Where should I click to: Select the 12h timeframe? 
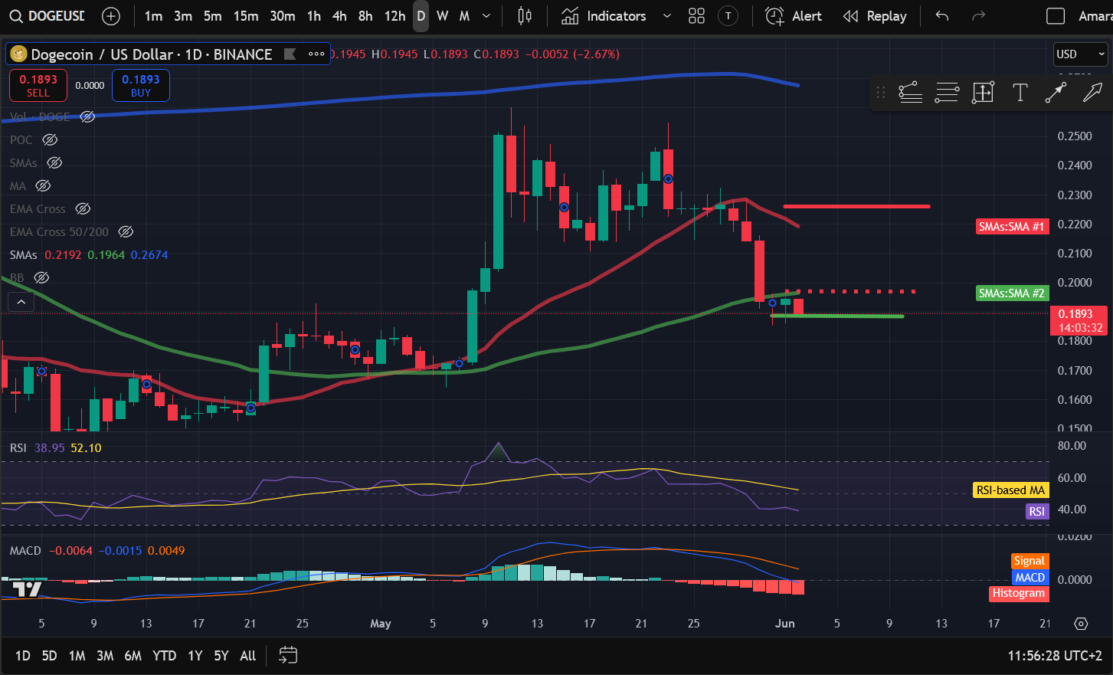pos(394,16)
